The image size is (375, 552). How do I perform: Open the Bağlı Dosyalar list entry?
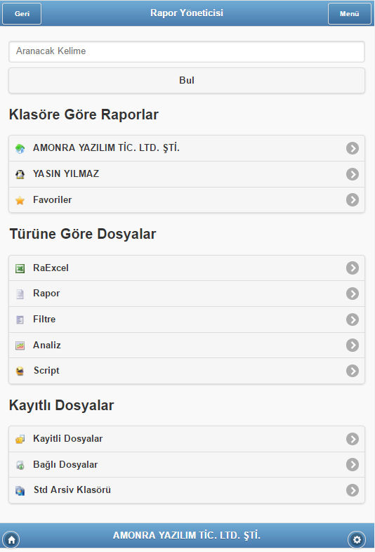[x=187, y=465]
